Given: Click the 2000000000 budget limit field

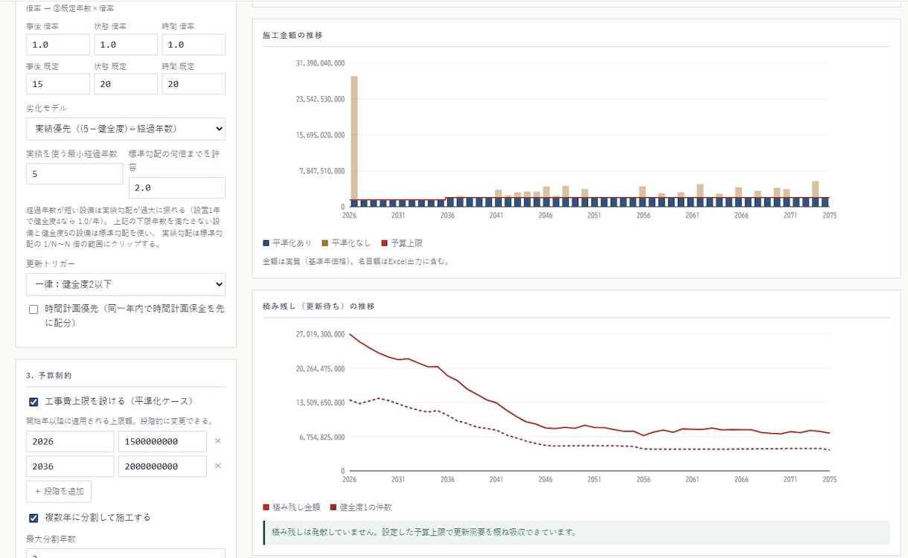Looking at the screenshot, I should (x=162, y=466).
